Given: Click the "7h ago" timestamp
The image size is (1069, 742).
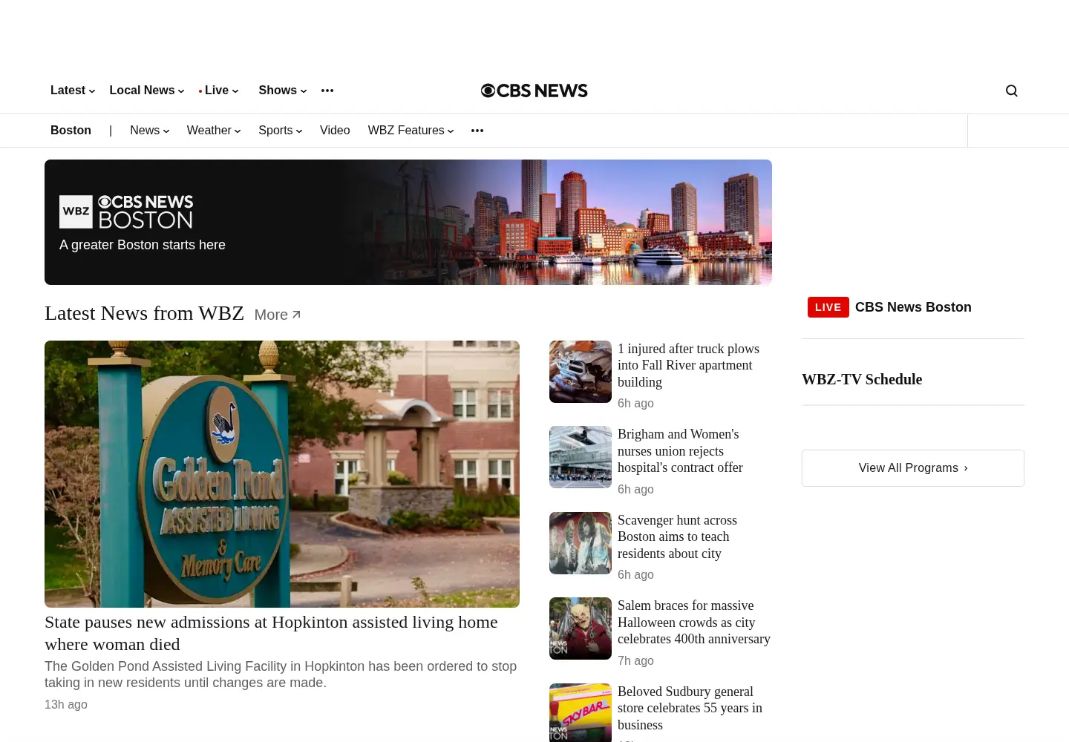Looking at the screenshot, I should tap(635, 660).
